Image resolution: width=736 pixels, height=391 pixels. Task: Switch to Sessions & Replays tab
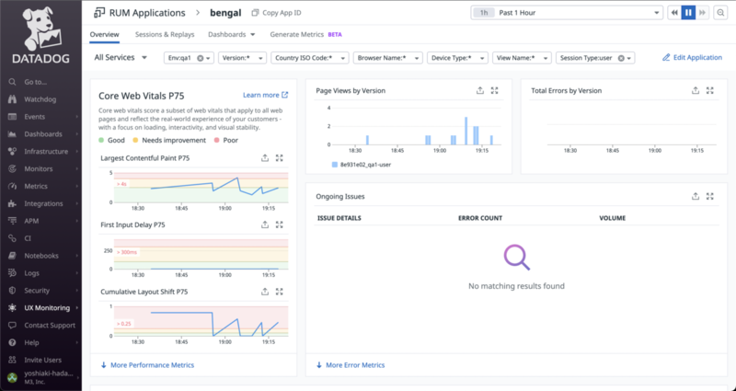coord(165,34)
